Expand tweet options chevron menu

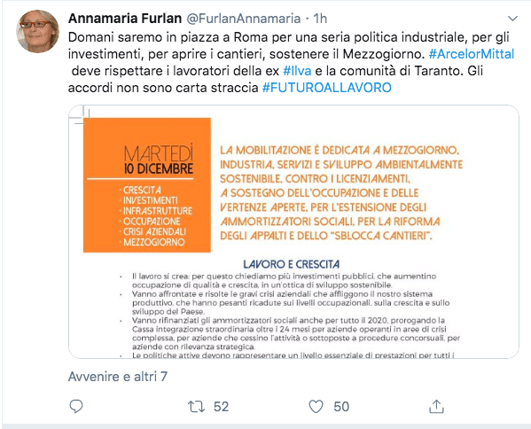512,19
